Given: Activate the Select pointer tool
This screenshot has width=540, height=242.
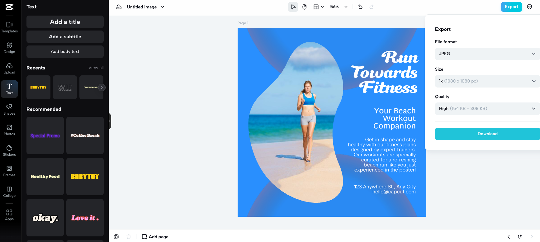Looking at the screenshot, I should pyautogui.click(x=293, y=7).
